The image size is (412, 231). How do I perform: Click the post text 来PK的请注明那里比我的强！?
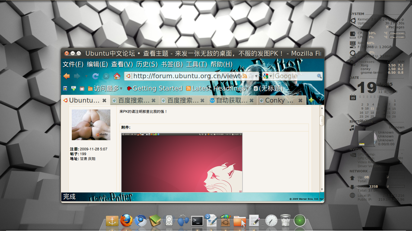[x=143, y=112]
